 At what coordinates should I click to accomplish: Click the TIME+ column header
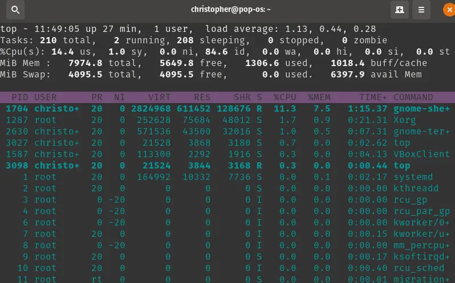373,97
